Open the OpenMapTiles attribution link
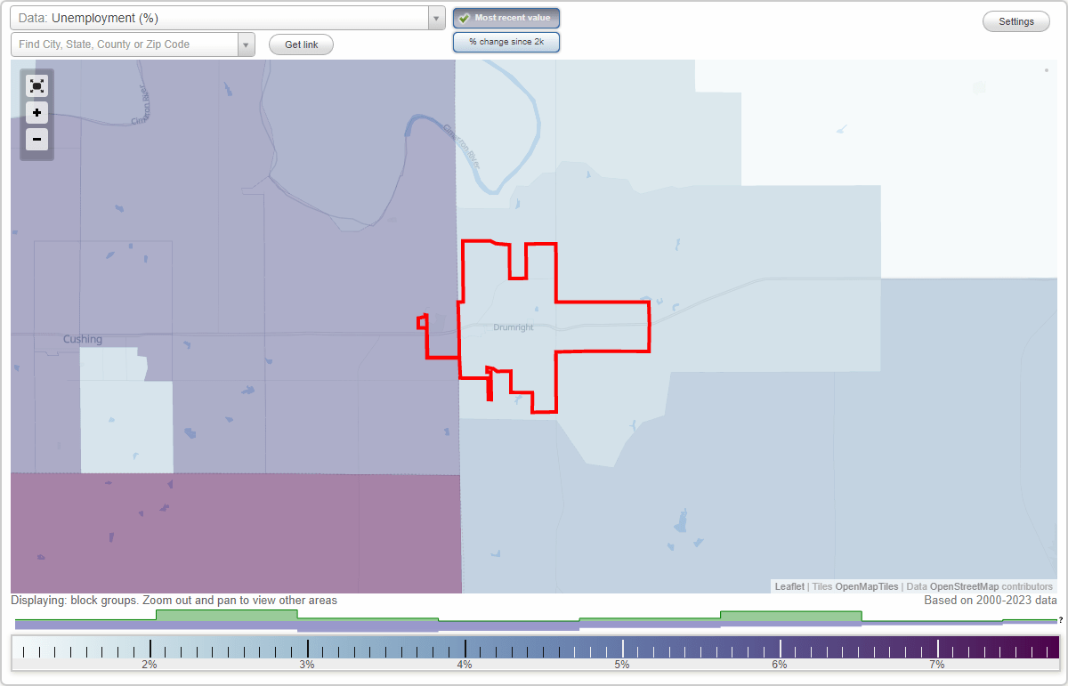 tap(865, 586)
